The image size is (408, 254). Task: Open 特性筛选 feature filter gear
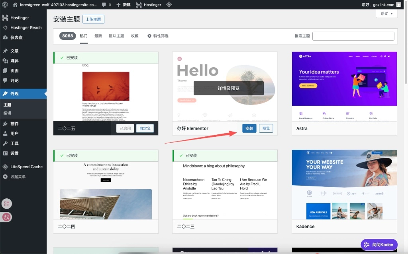click(158, 36)
